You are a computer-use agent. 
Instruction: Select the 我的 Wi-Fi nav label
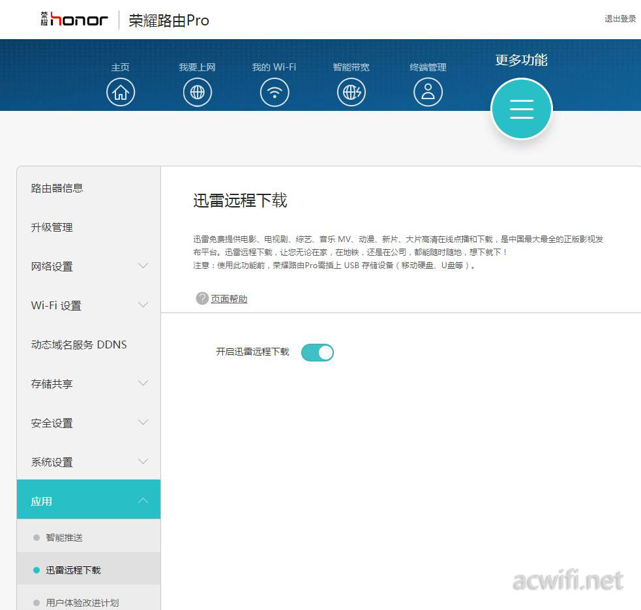(274, 67)
